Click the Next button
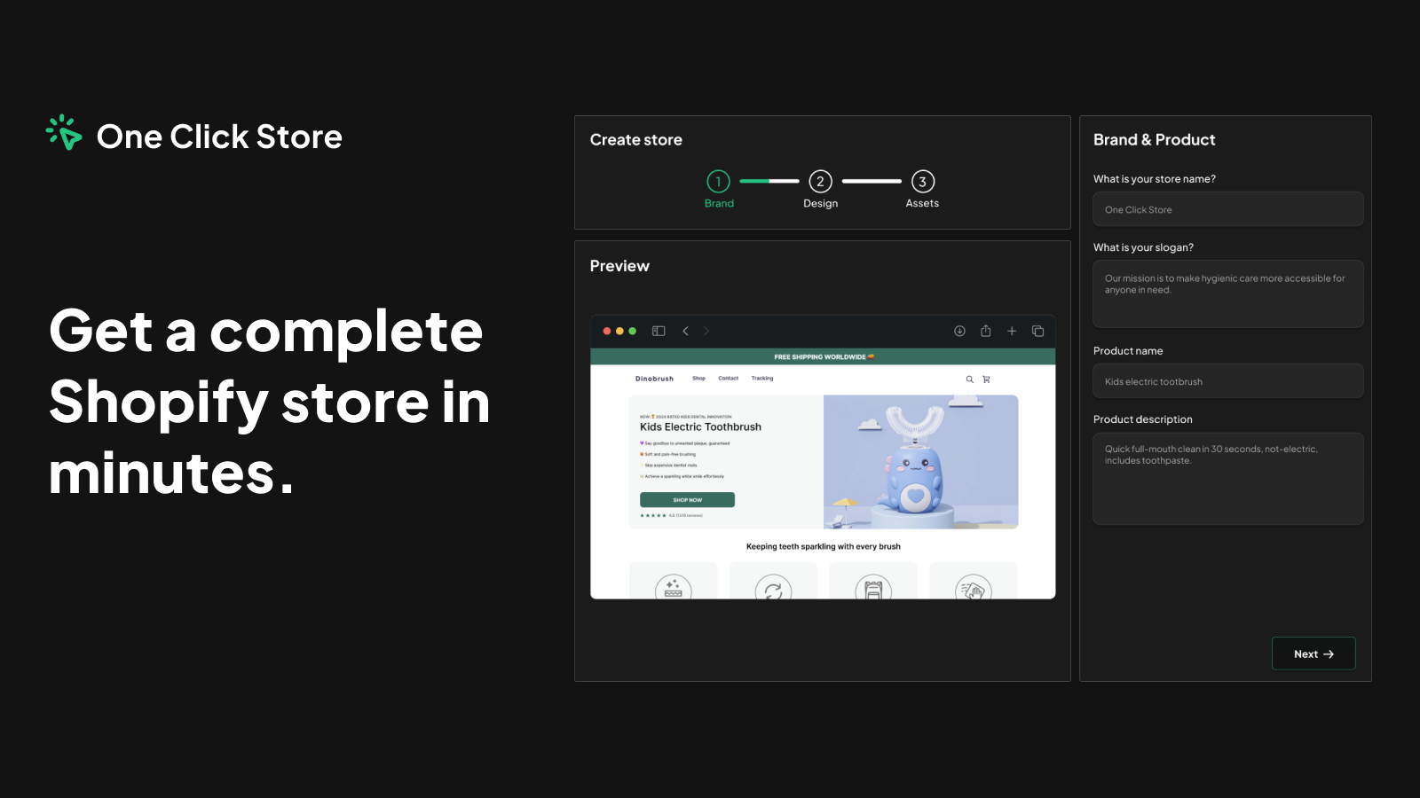Screen dimensions: 1420x798 click(1313, 653)
